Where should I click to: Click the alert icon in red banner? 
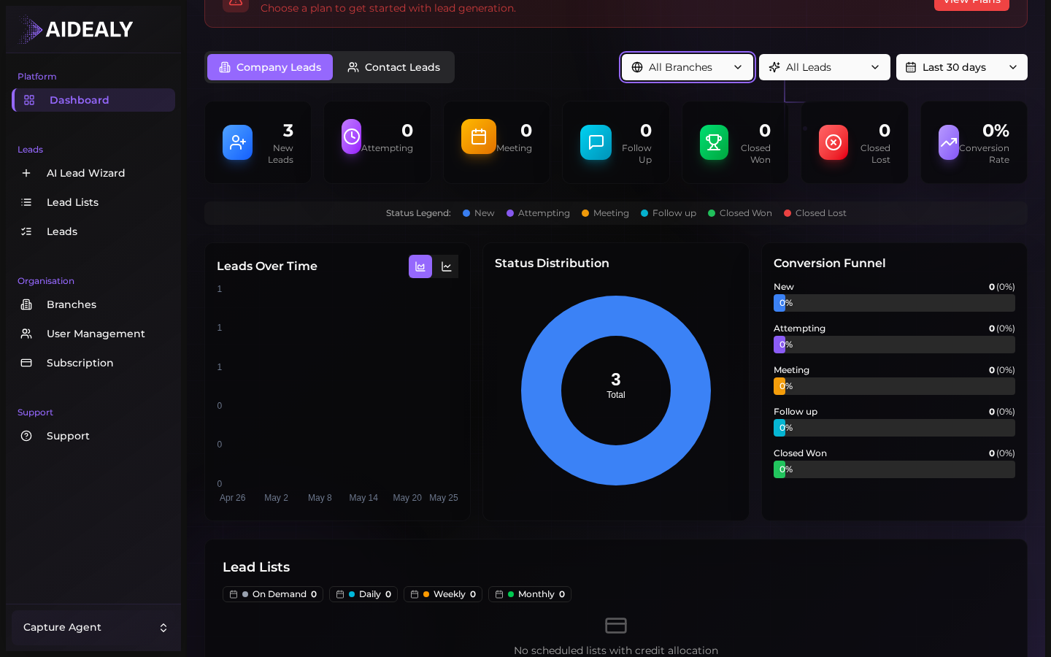(x=236, y=3)
